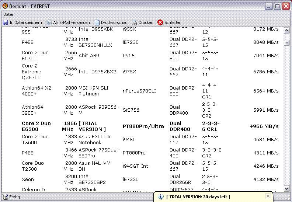Click the TRIAL VERSION 30 days left text
Screen dimensions: 292x202
coord(198,197)
